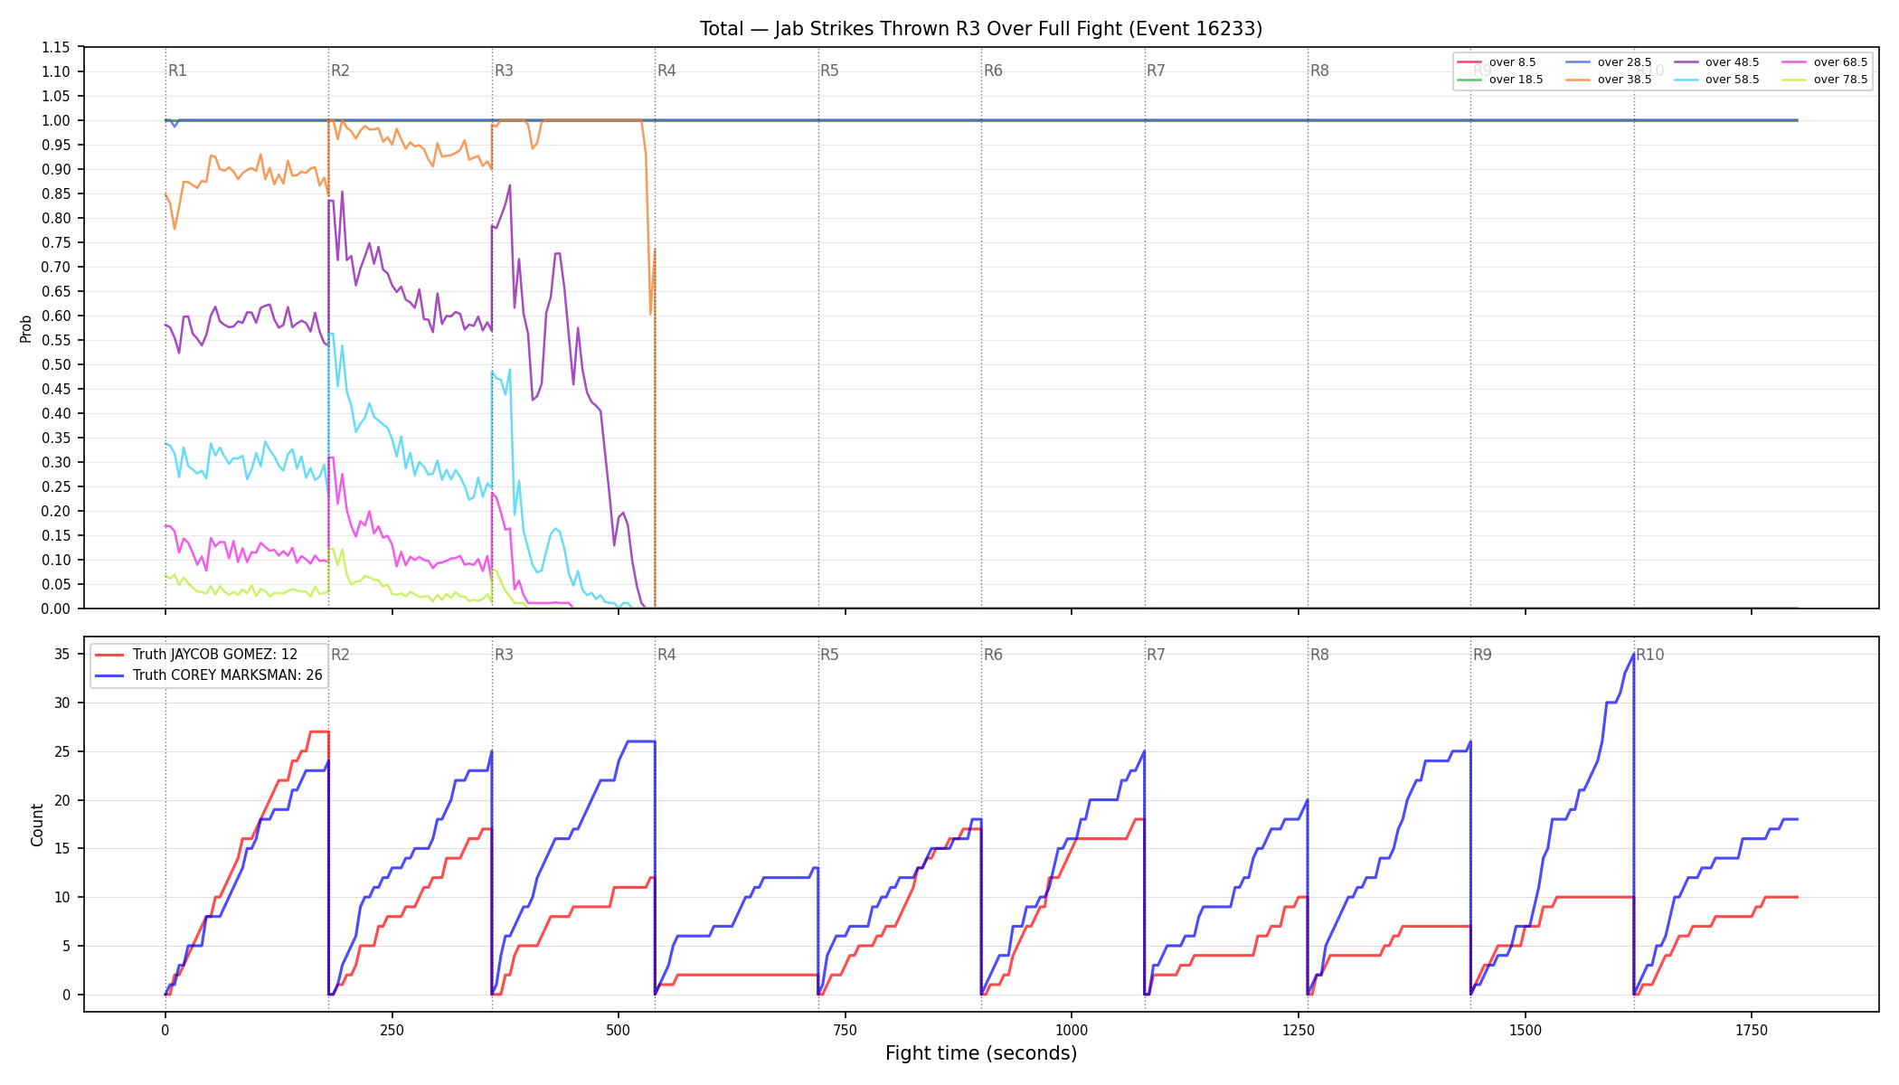1899x1085 pixels.
Task: Click the R5 label in the Count chart
Action: 829,655
